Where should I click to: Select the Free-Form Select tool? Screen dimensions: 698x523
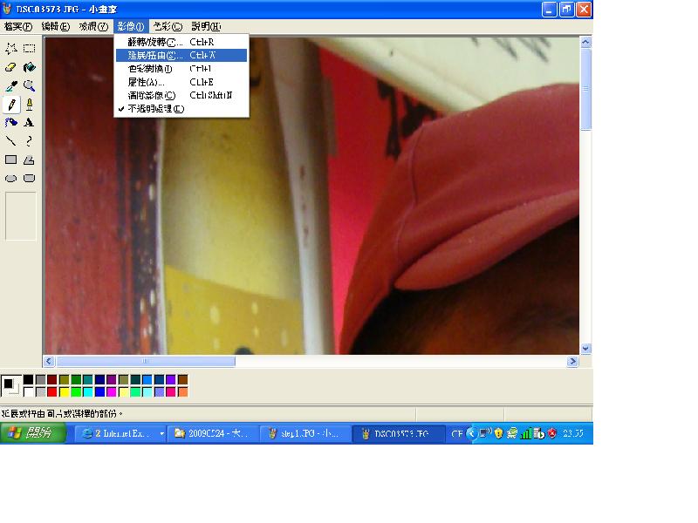[11, 49]
